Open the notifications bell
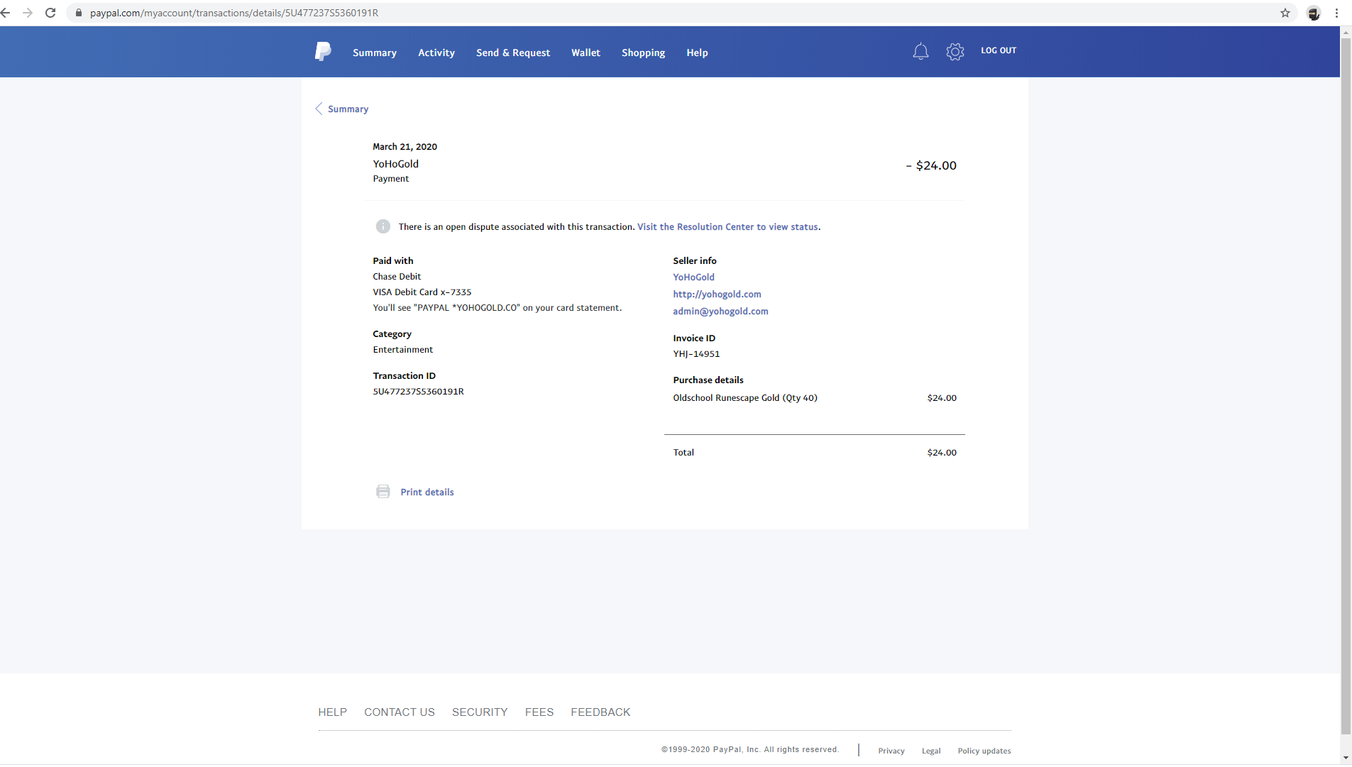Image resolution: width=1352 pixels, height=767 pixels. (920, 51)
